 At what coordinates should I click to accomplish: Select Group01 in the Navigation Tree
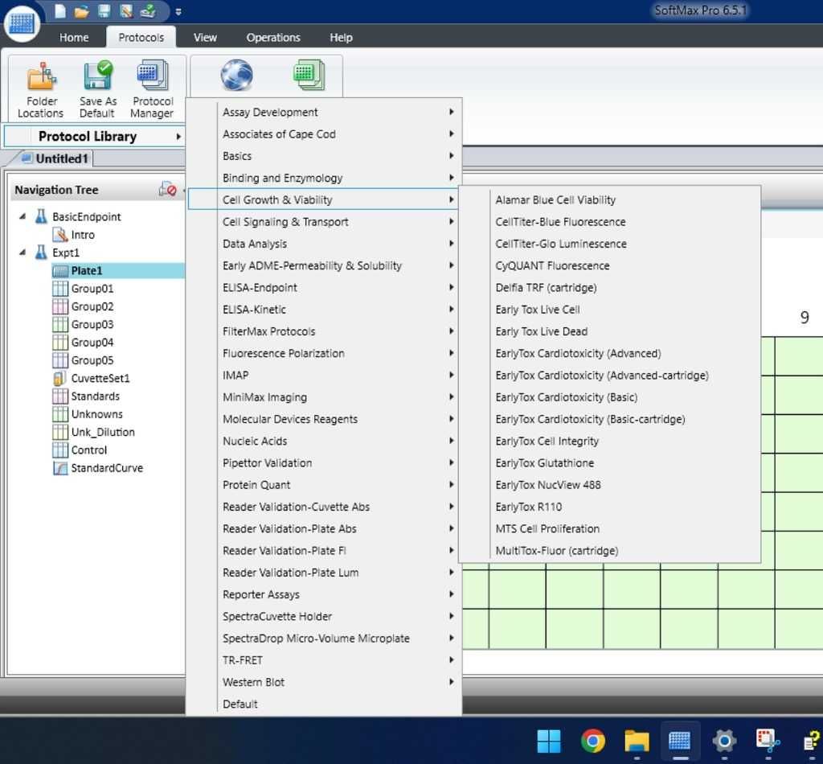pos(92,289)
